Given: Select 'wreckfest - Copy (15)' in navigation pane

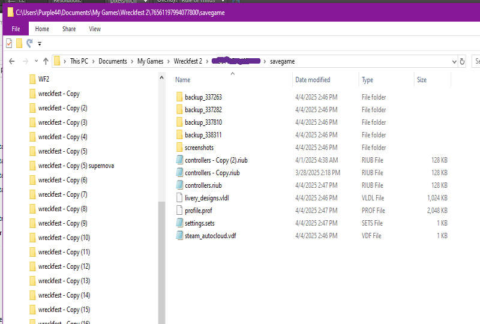Looking at the screenshot, I should [60, 310].
